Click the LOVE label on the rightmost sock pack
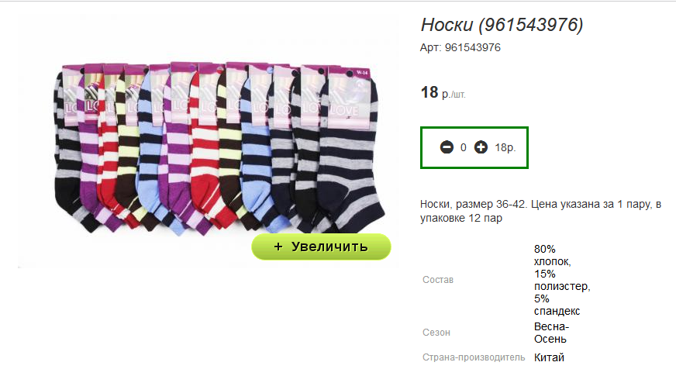The image size is (676, 376). coord(344,109)
